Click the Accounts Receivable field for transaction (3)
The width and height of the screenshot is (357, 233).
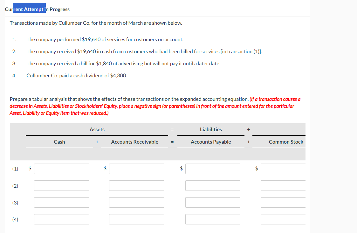coord(136,202)
